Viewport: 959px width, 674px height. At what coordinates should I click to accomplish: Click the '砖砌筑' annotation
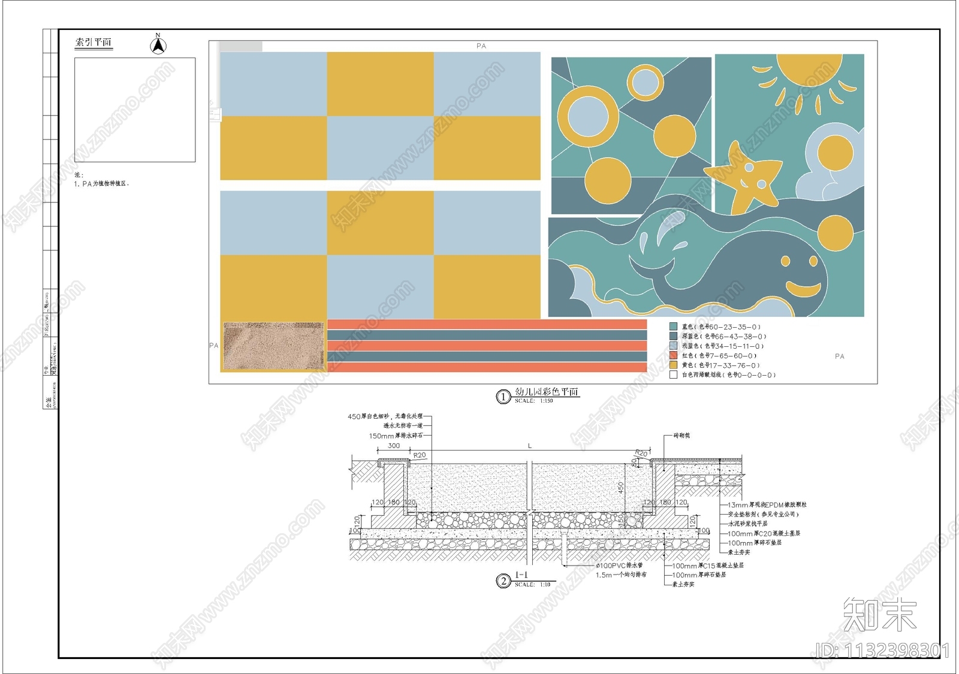[681, 436]
